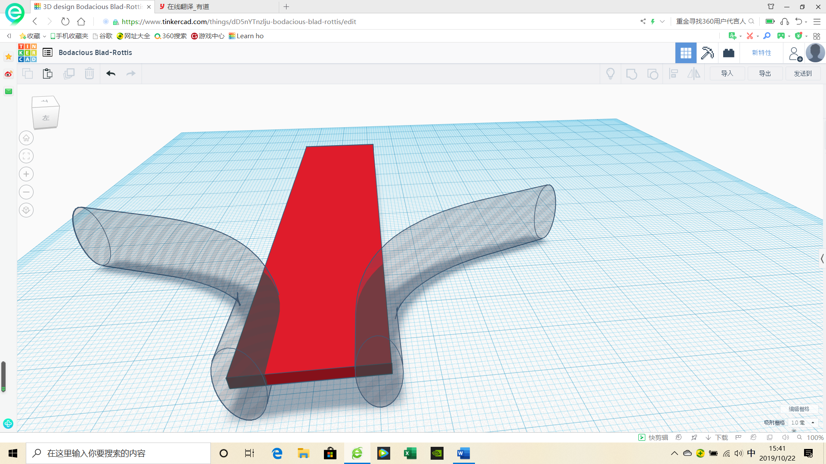Open the Blocks pickaxe mode
Viewport: 826px width, 464px height.
click(x=707, y=53)
